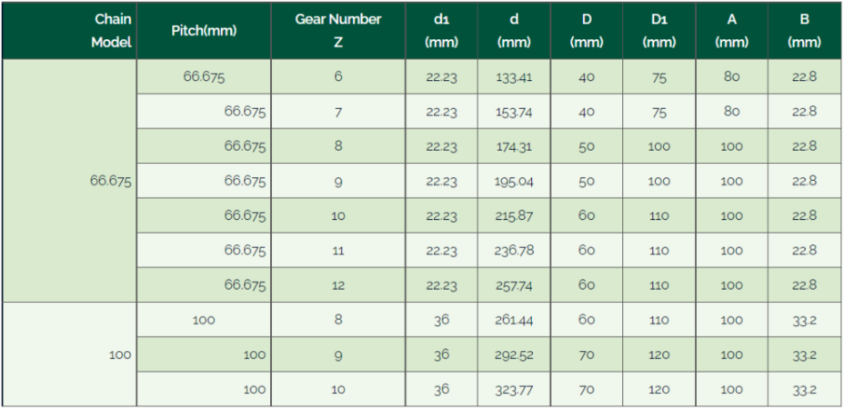Click the merged 100 chain model cell

tap(69, 354)
